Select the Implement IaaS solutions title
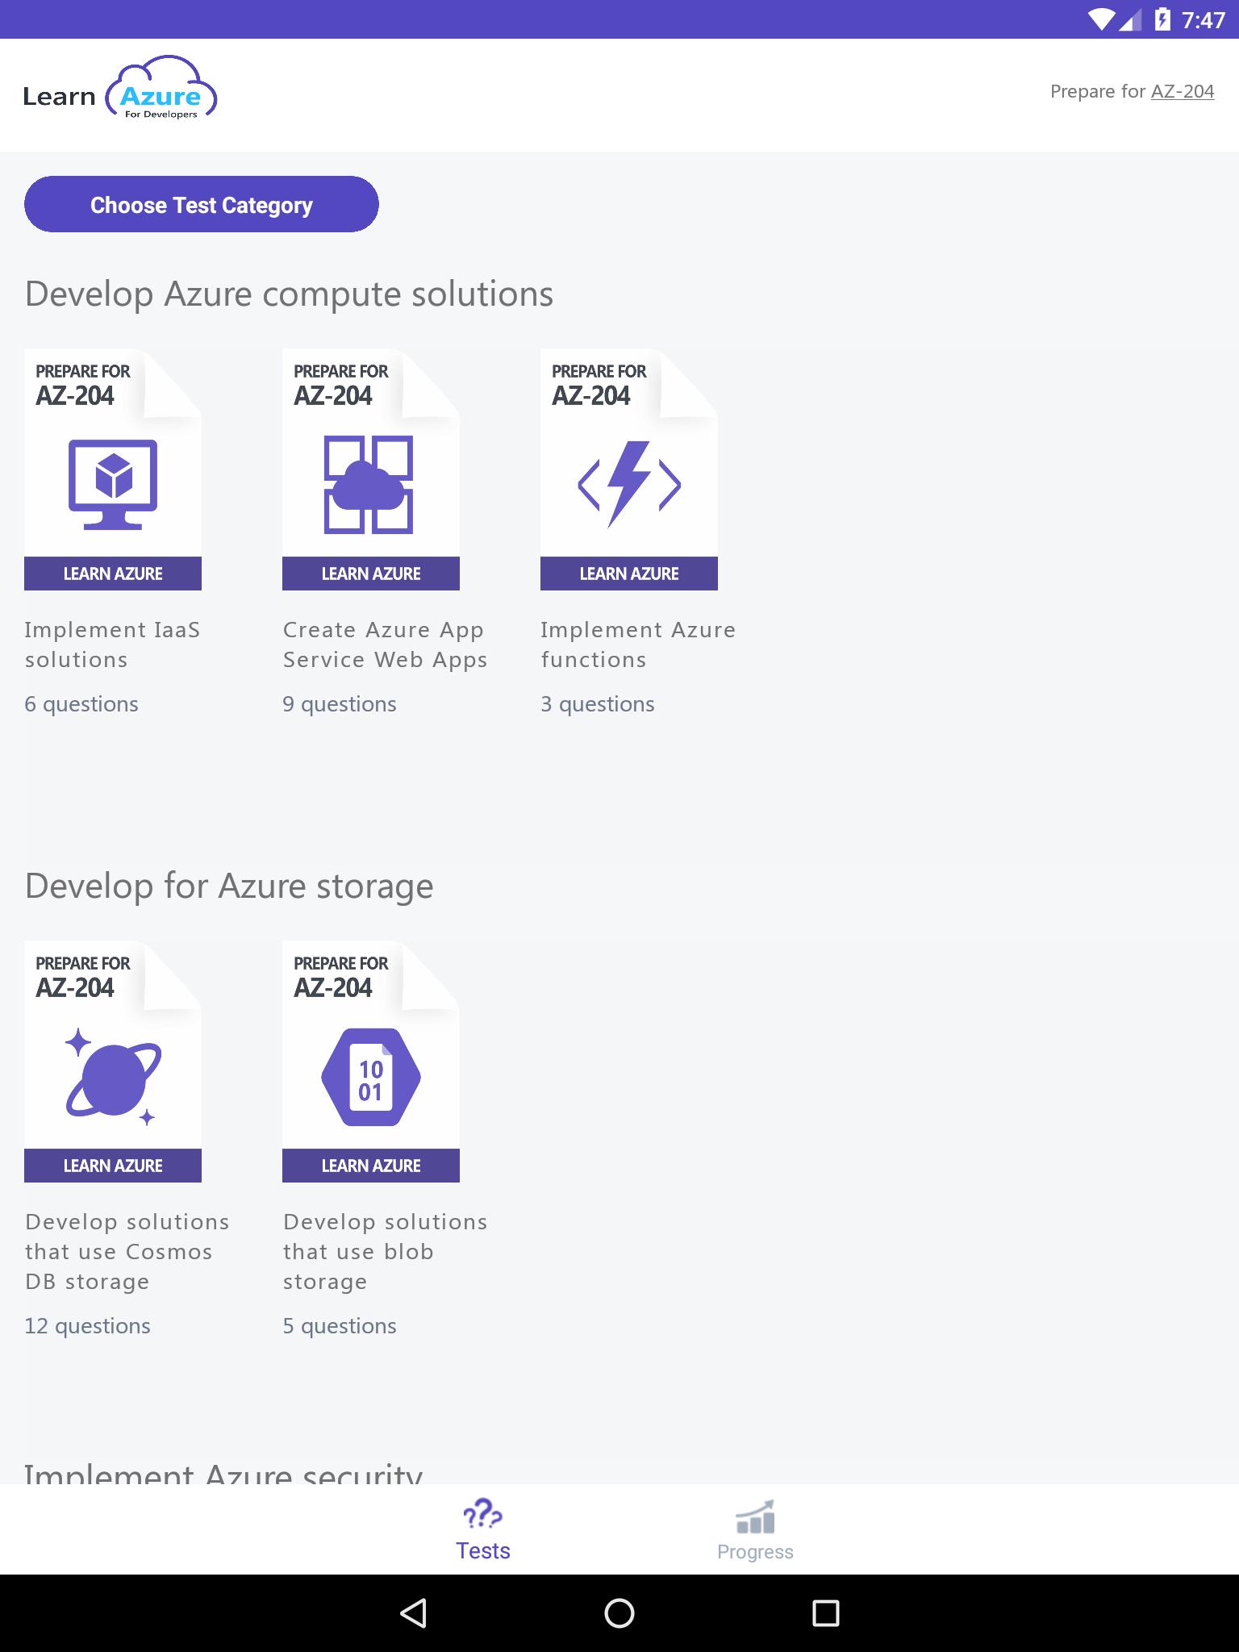The width and height of the screenshot is (1239, 1652). pos(113,645)
